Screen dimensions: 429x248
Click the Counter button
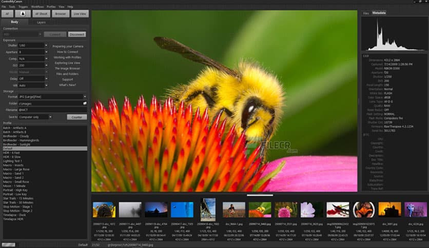tap(77, 117)
